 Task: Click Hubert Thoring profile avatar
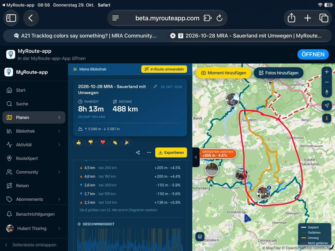pos(10,229)
